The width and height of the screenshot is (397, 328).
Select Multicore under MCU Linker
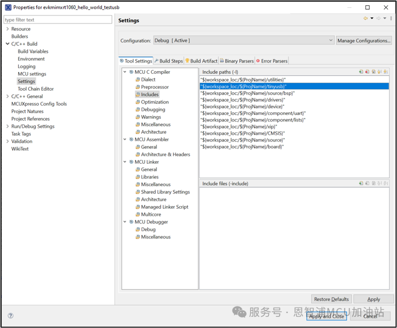click(151, 214)
